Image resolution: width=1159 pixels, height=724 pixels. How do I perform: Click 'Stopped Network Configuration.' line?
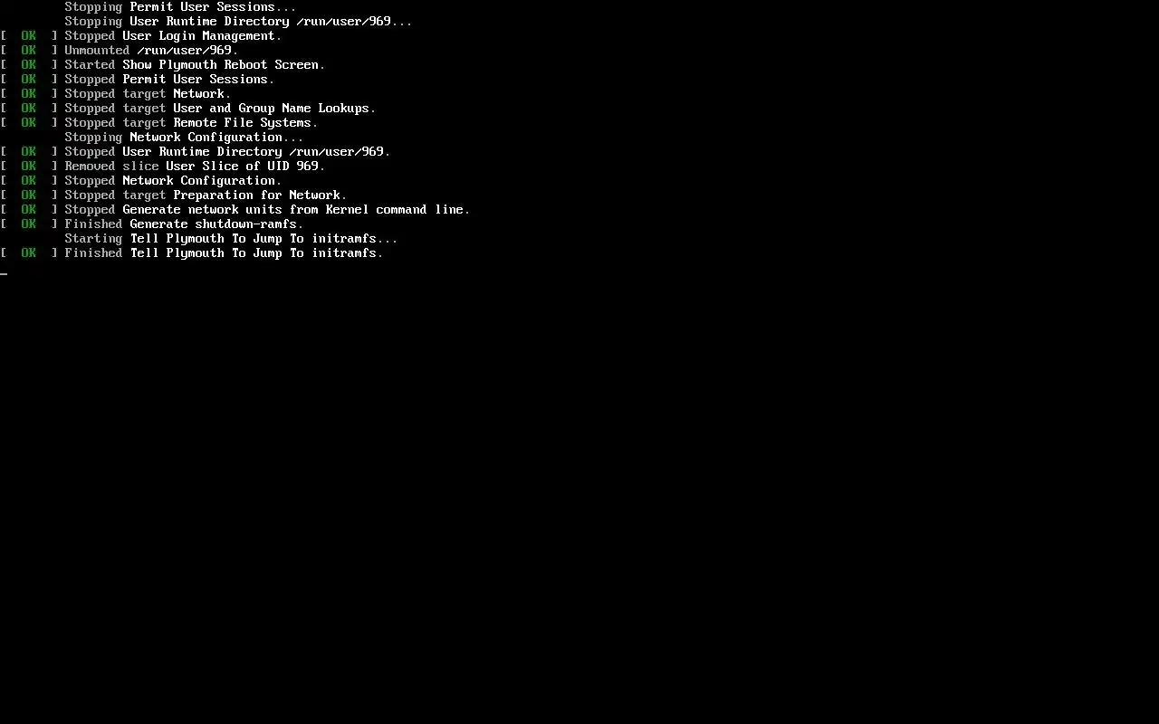(173, 181)
